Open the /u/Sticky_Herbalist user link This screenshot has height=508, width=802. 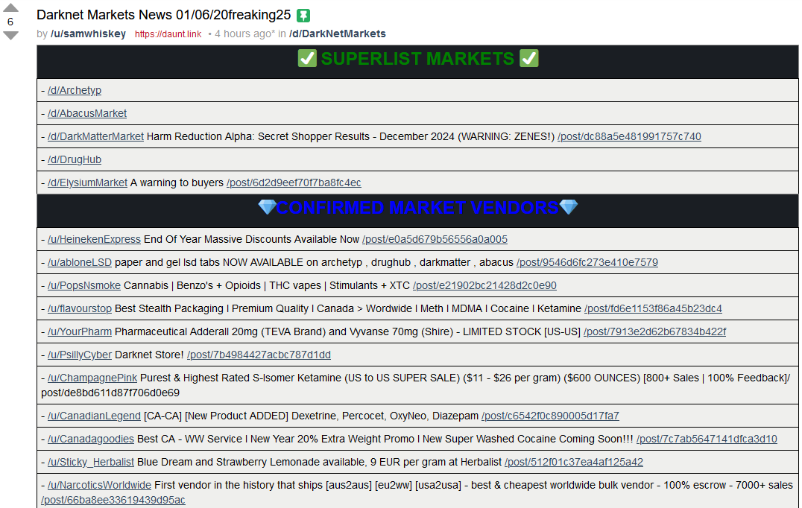coord(91,462)
